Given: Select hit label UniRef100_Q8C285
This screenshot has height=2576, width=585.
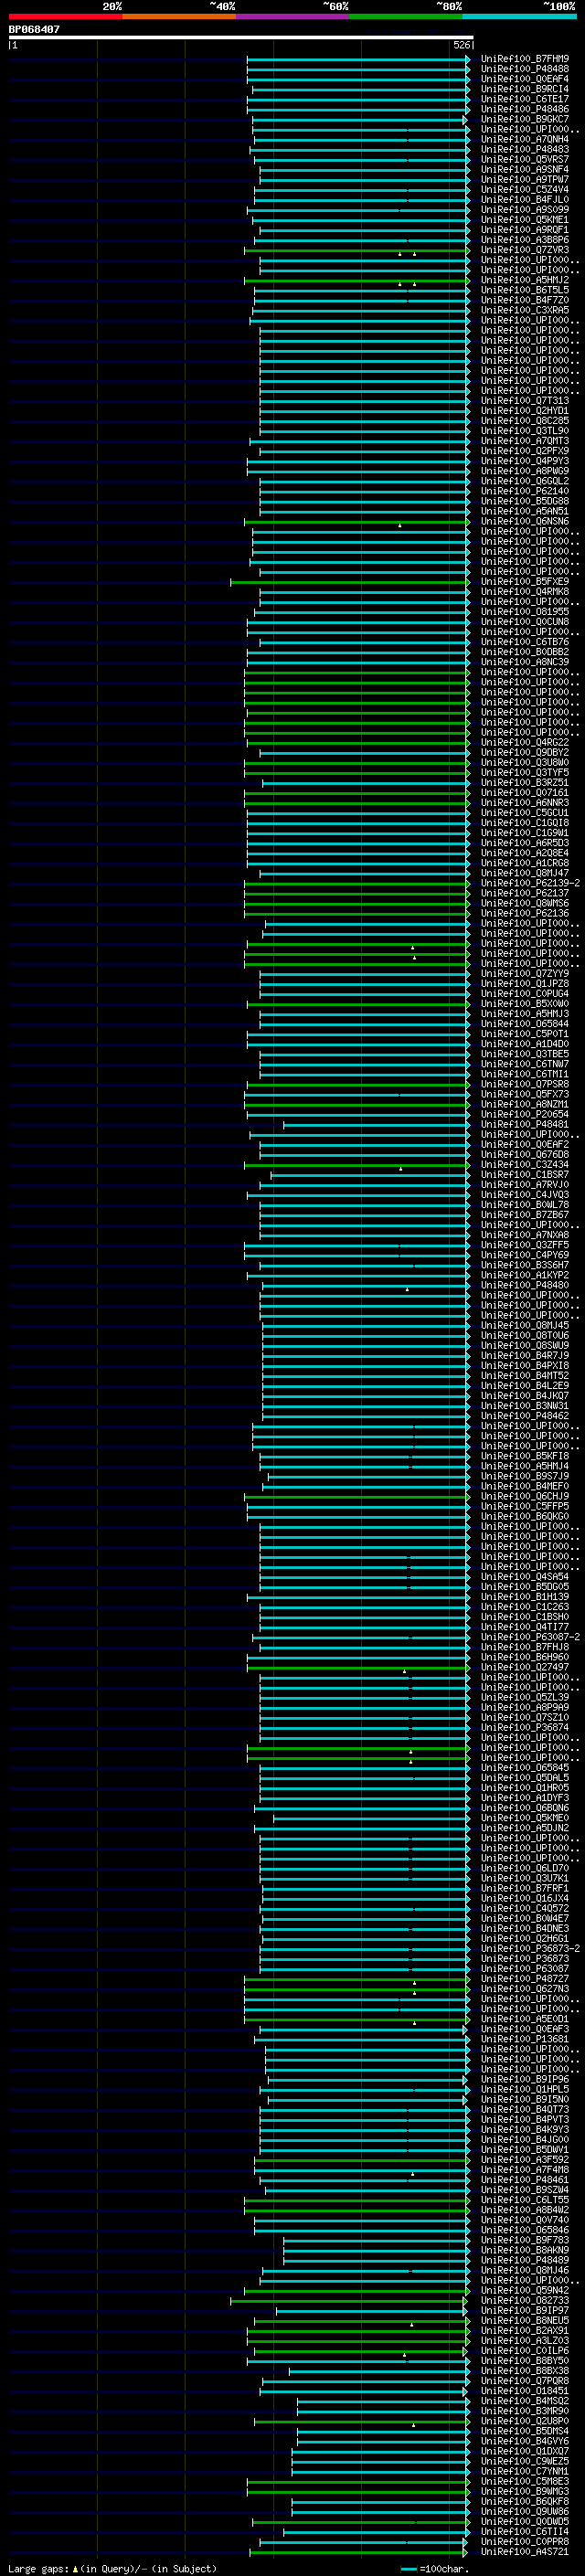Looking at the screenshot, I should 524,420.
